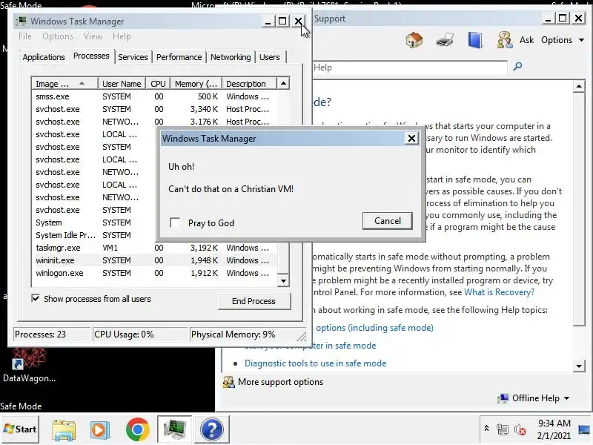Click the Ask people icon
Viewport: 593px width, 445px height.
(505, 40)
